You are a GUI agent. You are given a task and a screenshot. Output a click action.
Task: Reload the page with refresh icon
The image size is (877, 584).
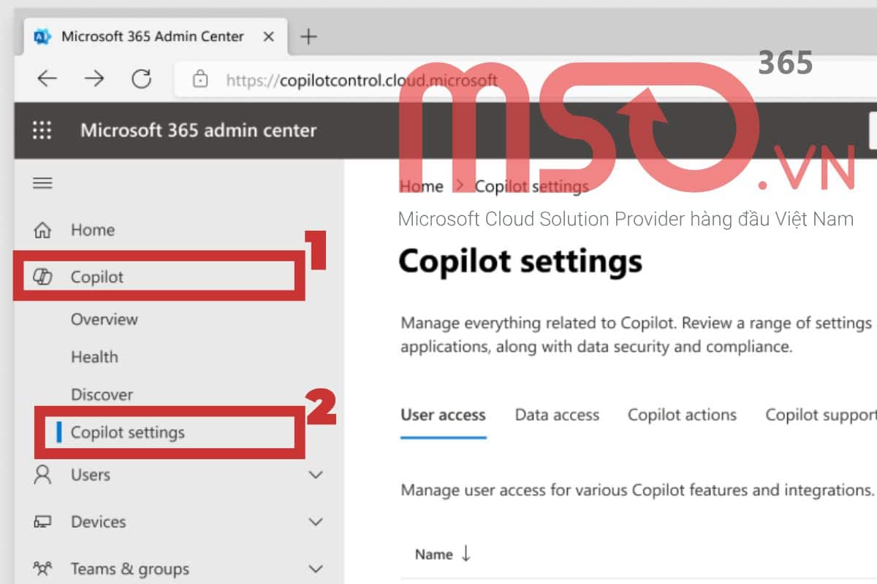pyautogui.click(x=141, y=79)
